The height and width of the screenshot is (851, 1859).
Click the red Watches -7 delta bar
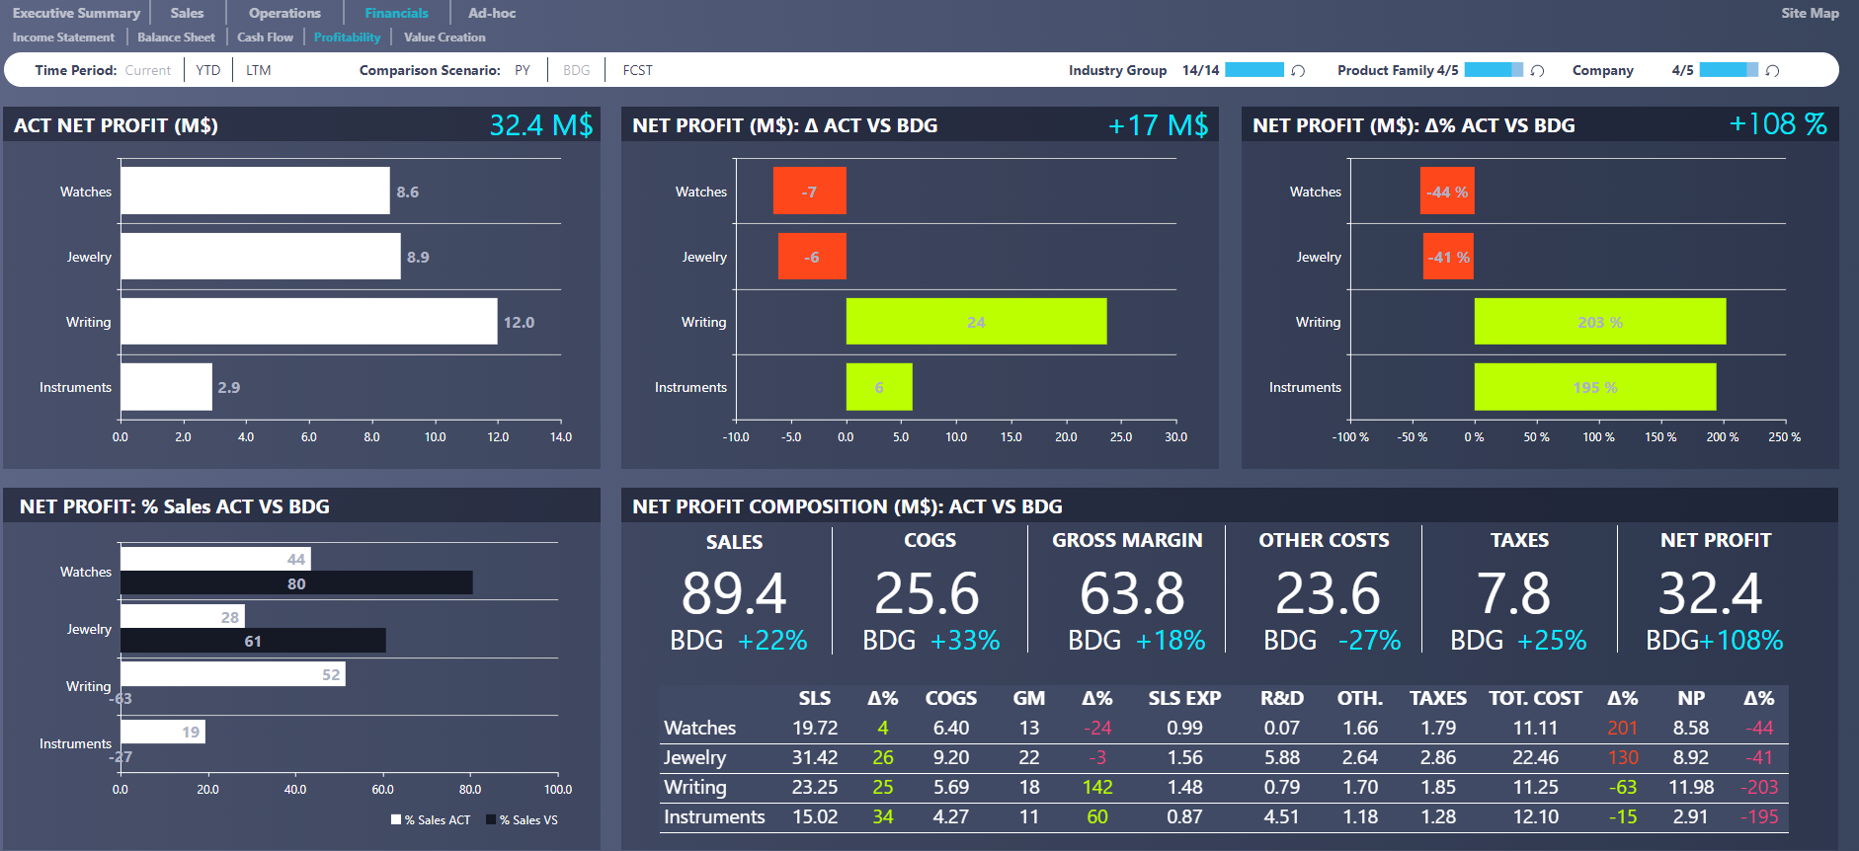tap(810, 191)
